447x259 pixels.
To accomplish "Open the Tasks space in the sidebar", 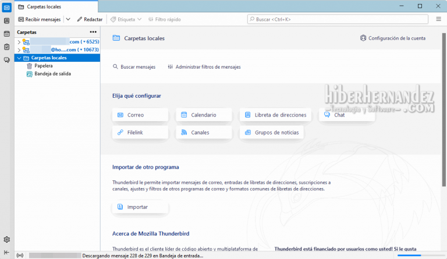I will click(6, 47).
